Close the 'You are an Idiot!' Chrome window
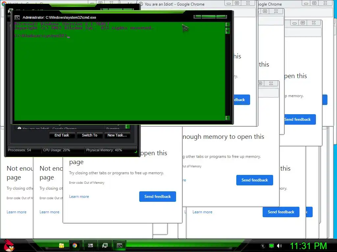This screenshot has height=252, width=337. 248,3
